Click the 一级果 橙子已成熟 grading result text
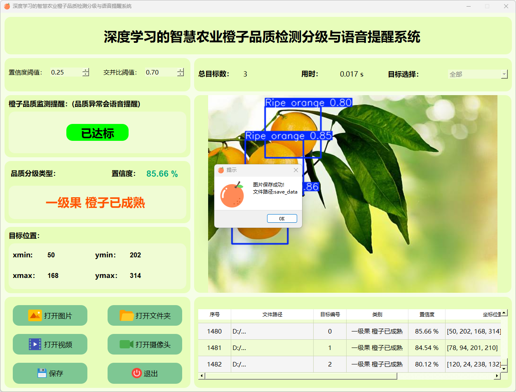Image resolution: width=516 pixels, height=392 pixels. click(95, 203)
